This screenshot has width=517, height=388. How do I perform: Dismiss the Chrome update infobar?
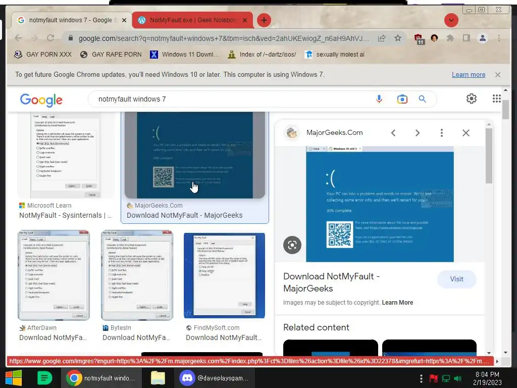point(497,75)
